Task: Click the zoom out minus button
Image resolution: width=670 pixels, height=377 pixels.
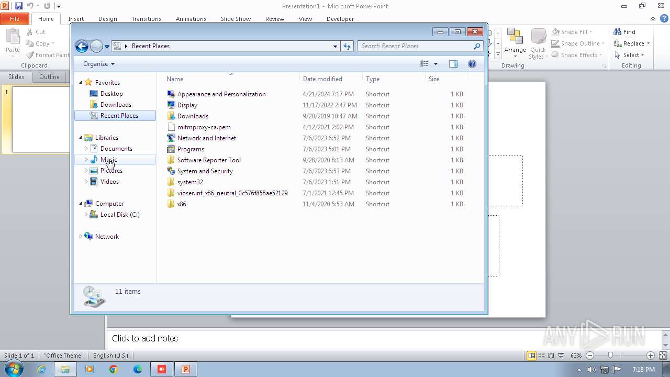Action: pos(590,356)
